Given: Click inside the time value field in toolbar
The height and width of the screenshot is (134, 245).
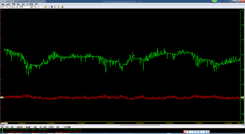Looking at the screenshot, I should 15,7.
